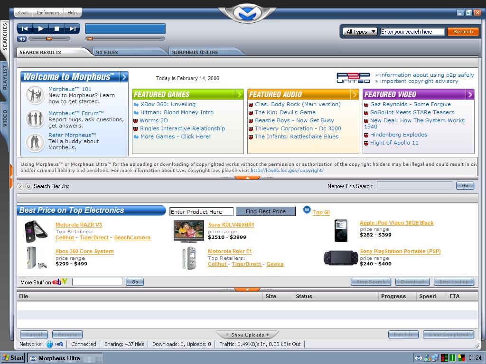Start playback with the Play button
This screenshot has height=364, width=486.
41,29
